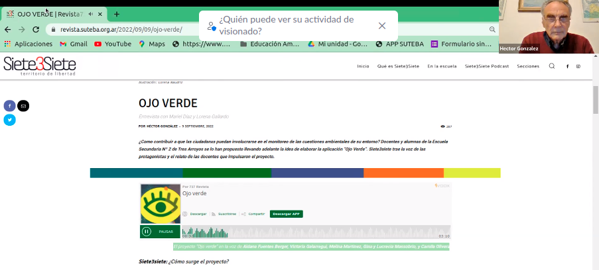The image size is (599, 270).
Task: Click the Descargar APP button
Action: pyautogui.click(x=286, y=214)
